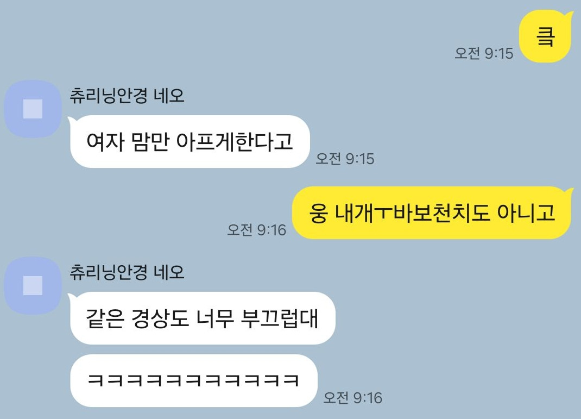Click the word 같은 in the white bubble
The width and height of the screenshot is (581, 419).
[x=104, y=318]
